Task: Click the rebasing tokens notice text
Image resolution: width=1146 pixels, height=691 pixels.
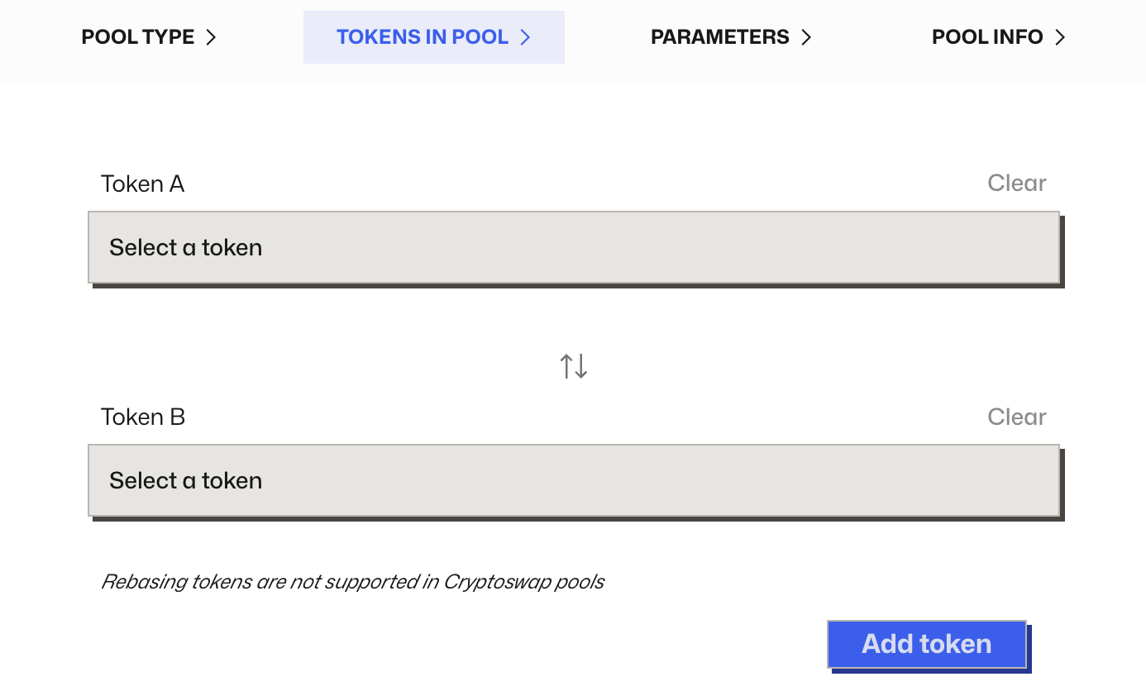Action: pos(352,582)
